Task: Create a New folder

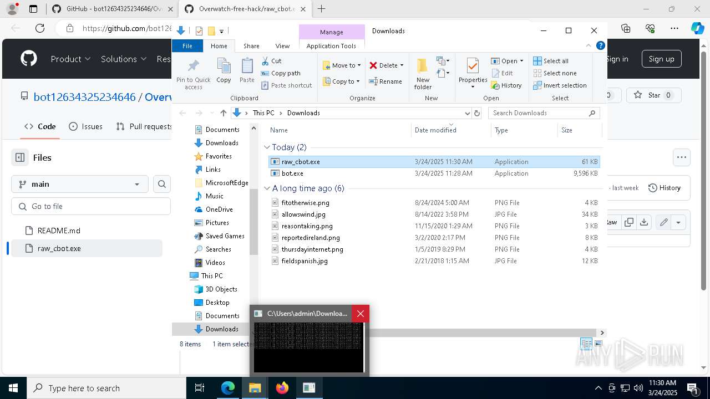Action: click(423, 74)
